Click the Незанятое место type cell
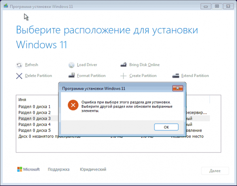Viewport: 237px width, 186px height. [187, 136]
